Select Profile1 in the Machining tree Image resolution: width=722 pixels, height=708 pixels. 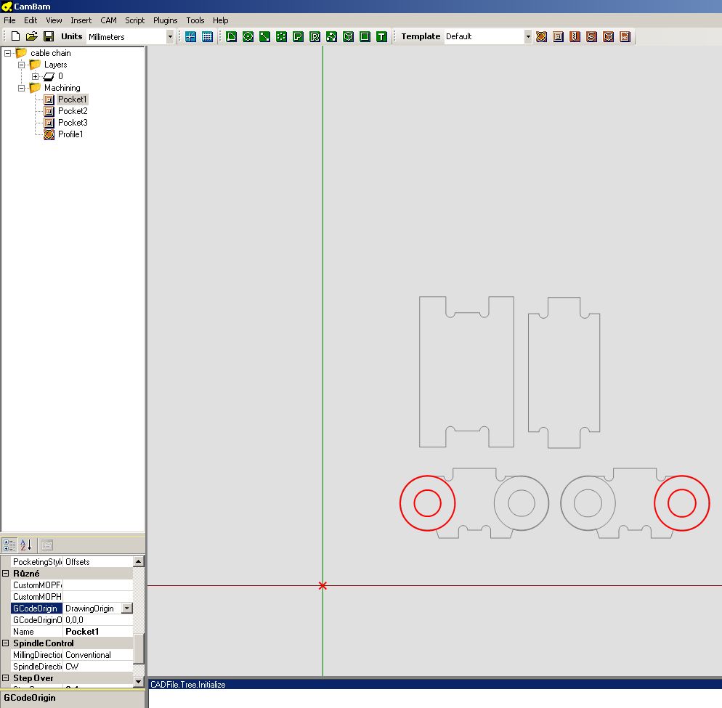(x=70, y=134)
